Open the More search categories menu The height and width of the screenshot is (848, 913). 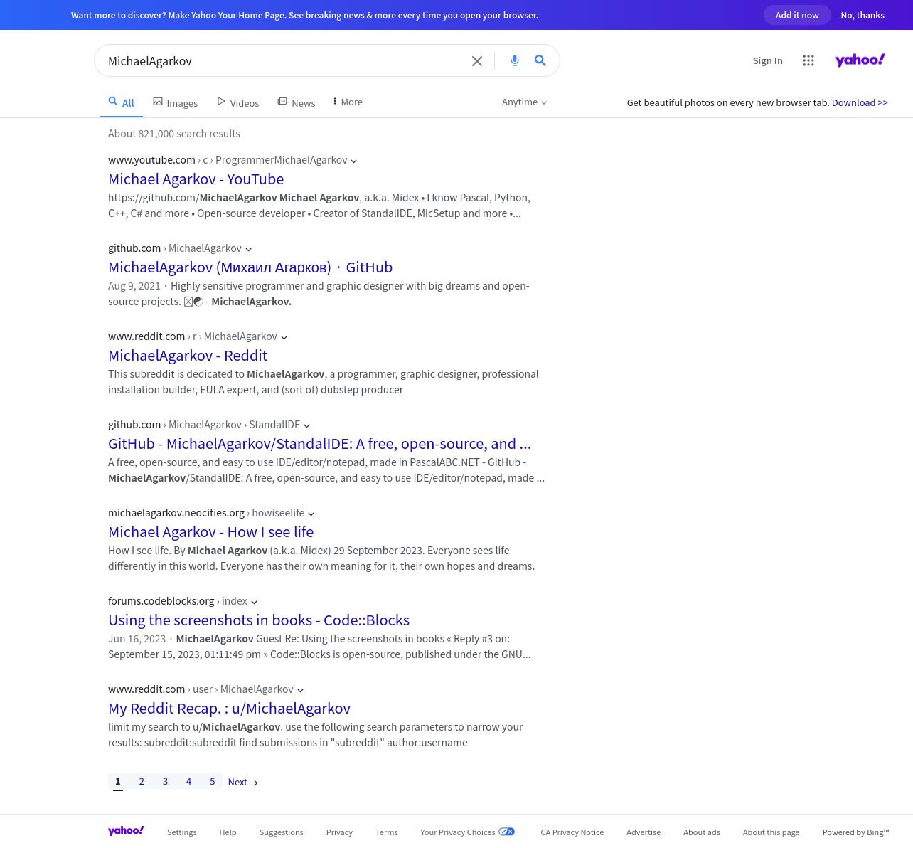[x=347, y=102]
